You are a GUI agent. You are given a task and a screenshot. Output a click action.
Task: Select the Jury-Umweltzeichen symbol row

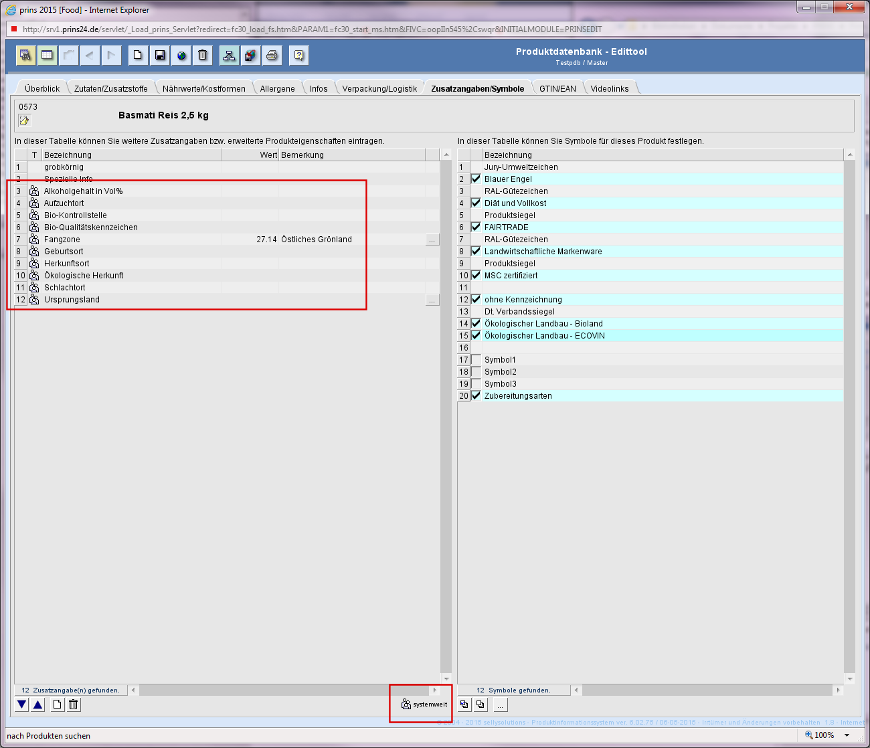(650, 167)
